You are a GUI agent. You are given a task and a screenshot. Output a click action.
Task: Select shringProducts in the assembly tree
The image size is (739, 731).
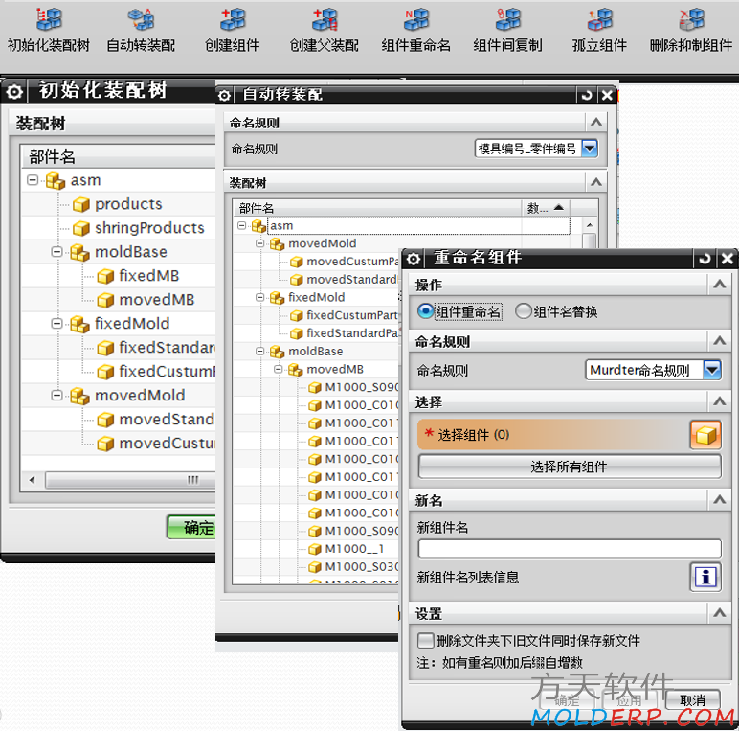(x=149, y=228)
